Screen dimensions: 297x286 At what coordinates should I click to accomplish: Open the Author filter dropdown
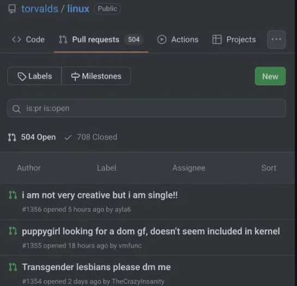29,168
